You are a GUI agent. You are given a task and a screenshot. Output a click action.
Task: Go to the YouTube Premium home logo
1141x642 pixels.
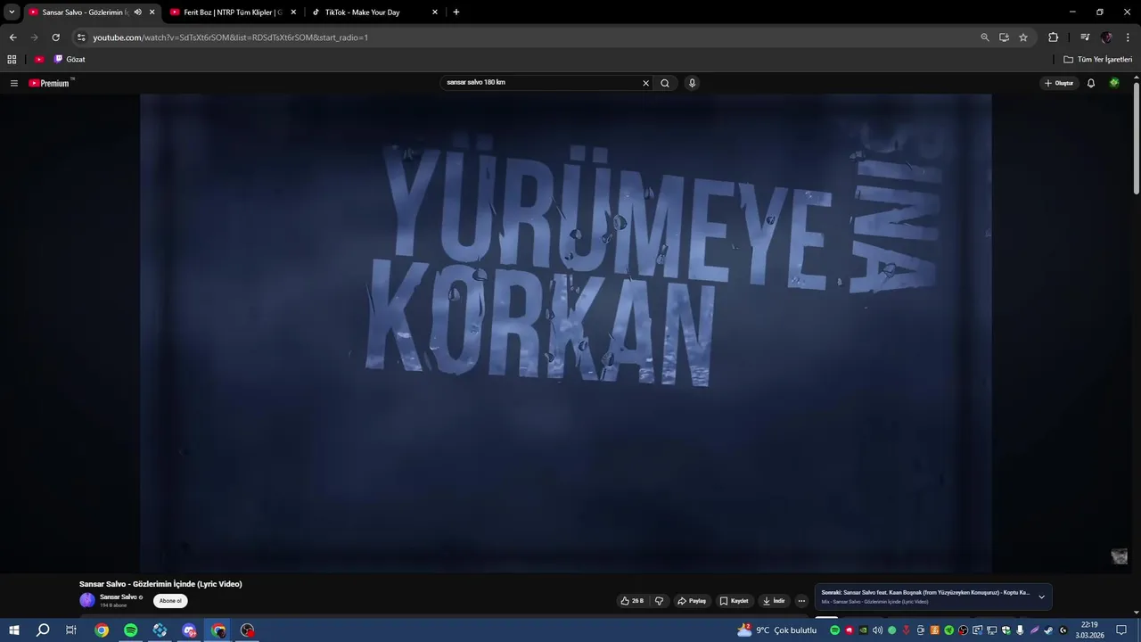coord(49,83)
